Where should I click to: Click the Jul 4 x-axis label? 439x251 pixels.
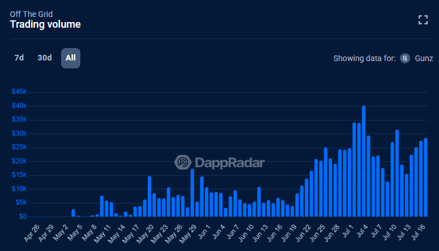click(362, 231)
